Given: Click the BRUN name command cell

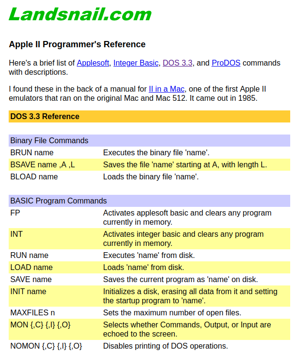Looking at the screenshot, I should point(55,153).
